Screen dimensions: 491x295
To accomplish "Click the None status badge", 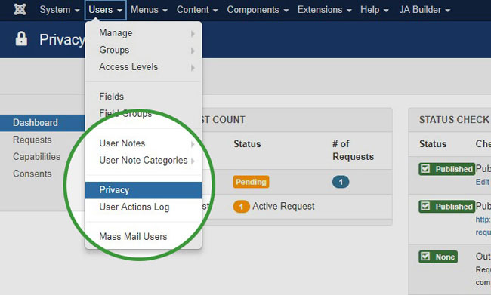I will coord(438,257).
